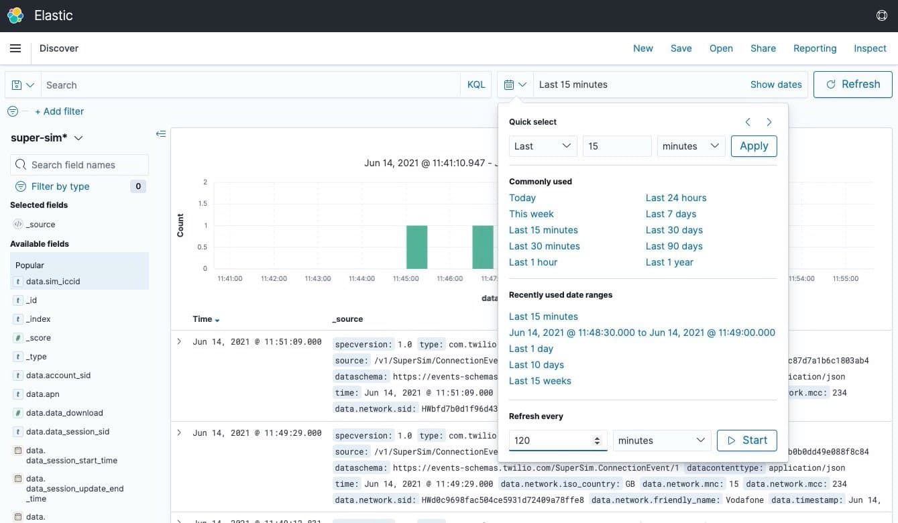Go to next time window arrow
898x523 pixels.
769,122
